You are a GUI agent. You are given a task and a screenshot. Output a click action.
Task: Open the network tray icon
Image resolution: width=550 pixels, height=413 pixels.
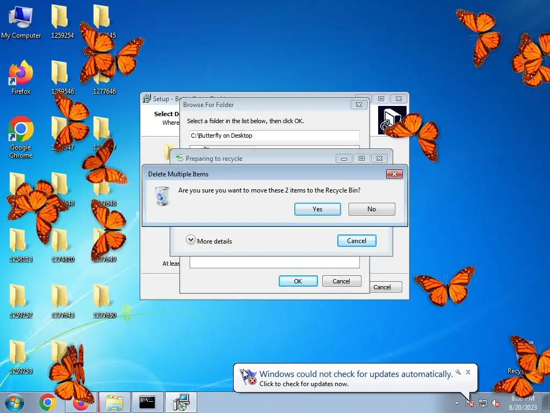483,403
